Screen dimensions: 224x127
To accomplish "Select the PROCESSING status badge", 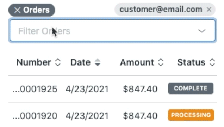I will click(x=191, y=115).
